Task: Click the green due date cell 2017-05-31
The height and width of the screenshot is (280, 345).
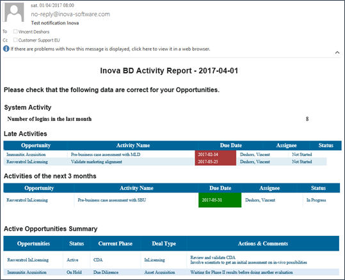Action: pyautogui.click(x=220, y=200)
